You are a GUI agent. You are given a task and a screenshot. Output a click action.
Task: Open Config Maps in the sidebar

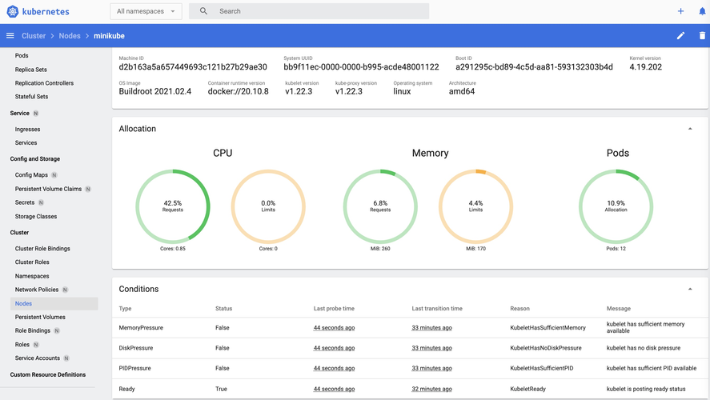31,175
